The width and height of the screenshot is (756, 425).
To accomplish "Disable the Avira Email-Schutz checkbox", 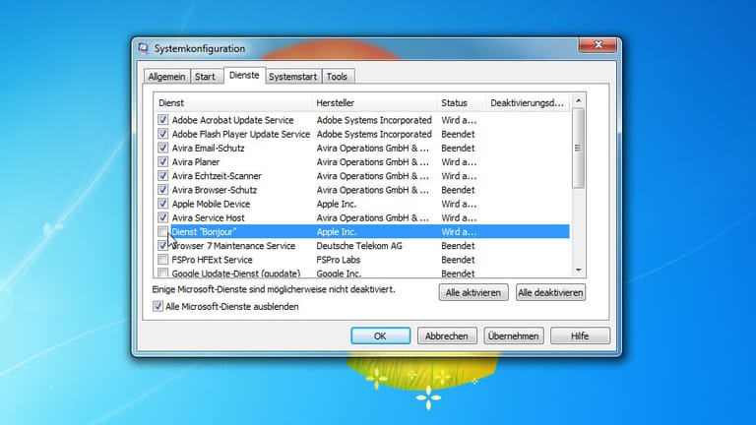I will coord(163,148).
